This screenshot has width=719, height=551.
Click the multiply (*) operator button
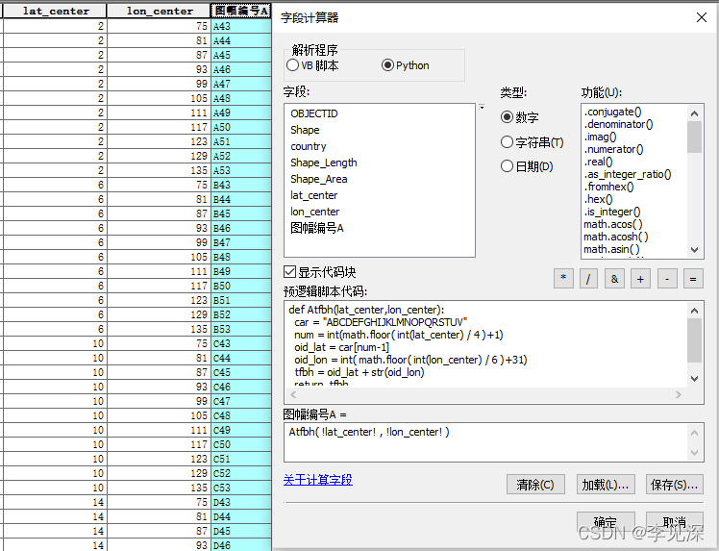pos(563,278)
